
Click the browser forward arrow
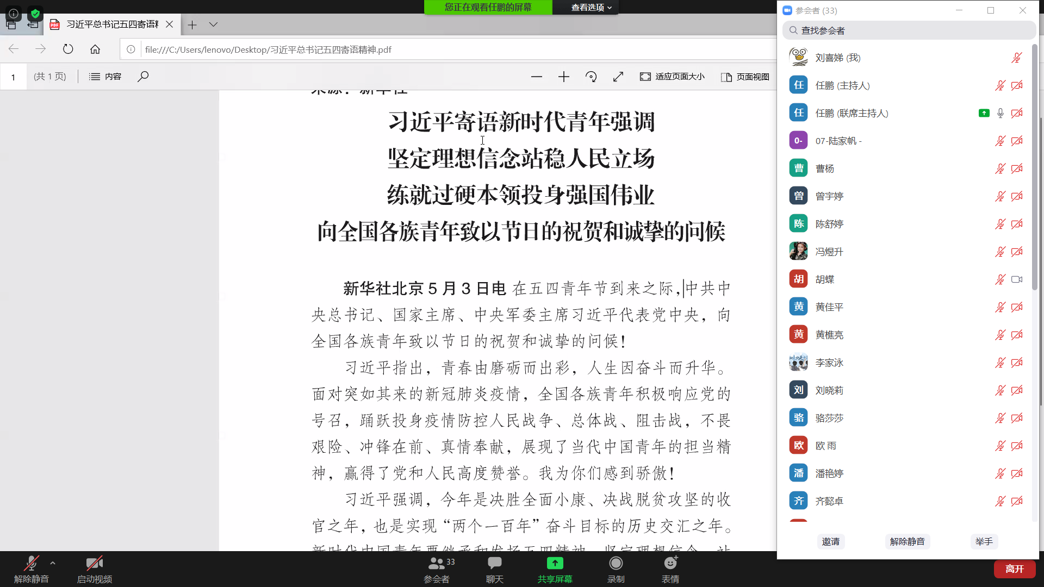[x=41, y=49]
